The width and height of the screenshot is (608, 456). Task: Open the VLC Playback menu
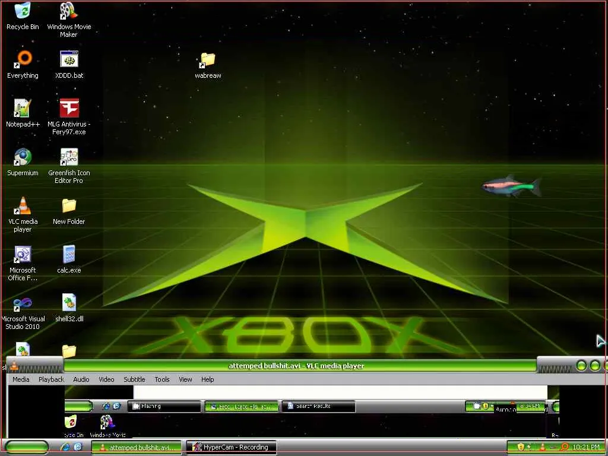pyautogui.click(x=51, y=379)
